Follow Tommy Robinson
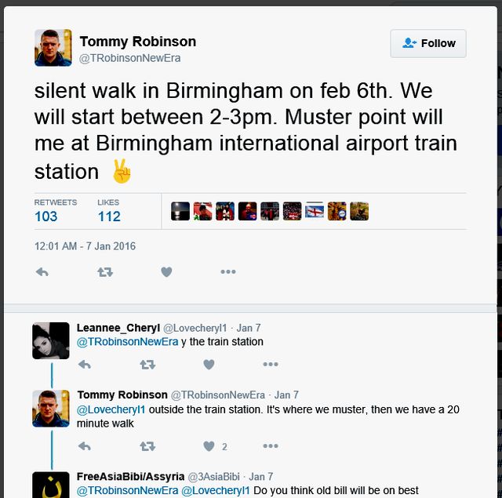The image size is (502, 498). click(x=428, y=44)
